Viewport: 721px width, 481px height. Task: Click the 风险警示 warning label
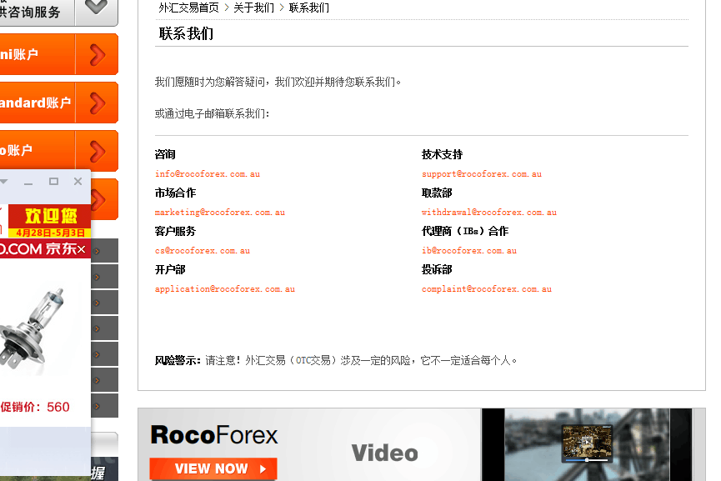(x=178, y=360)
